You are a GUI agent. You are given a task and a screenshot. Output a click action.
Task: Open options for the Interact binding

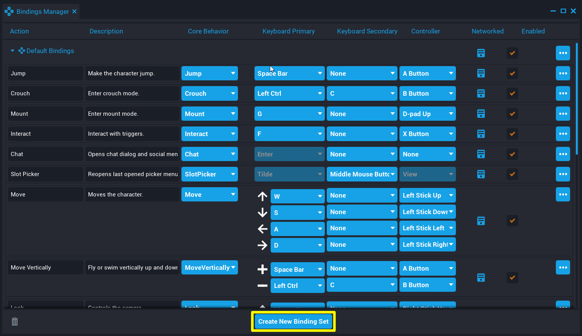pos(563,133)
